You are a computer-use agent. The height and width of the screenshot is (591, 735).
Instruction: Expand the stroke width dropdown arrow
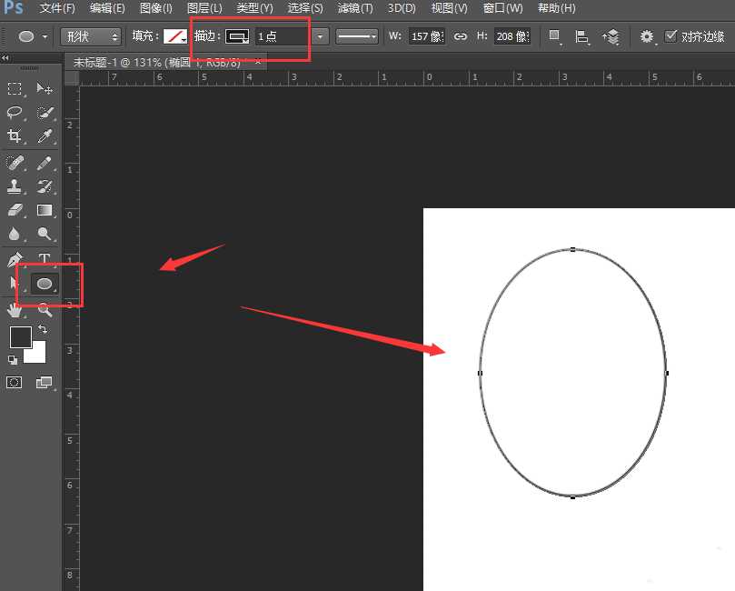(x=320, y=36)
